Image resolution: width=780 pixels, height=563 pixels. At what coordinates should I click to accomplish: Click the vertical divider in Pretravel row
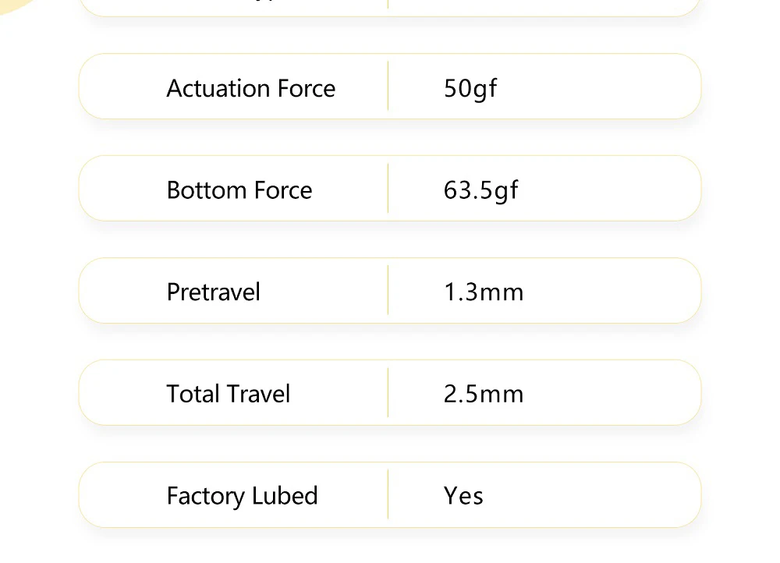click(388, 290)
